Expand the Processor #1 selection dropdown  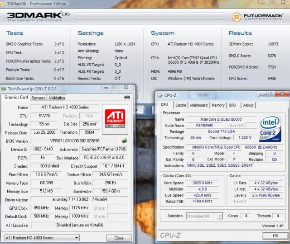204,216
